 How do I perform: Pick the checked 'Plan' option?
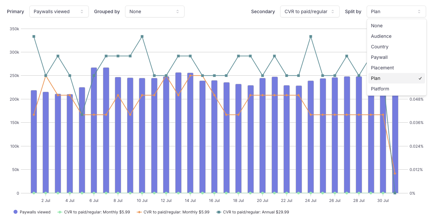point(396,78)
